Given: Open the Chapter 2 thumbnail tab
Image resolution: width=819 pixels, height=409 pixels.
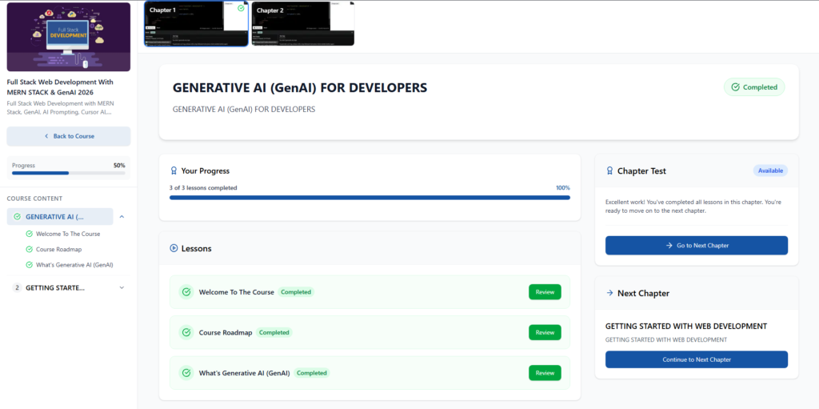Looking at the screenshot, I should (x=303, y=23).
